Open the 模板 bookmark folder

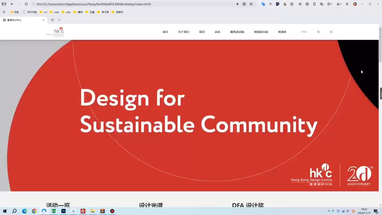(78, 12)
